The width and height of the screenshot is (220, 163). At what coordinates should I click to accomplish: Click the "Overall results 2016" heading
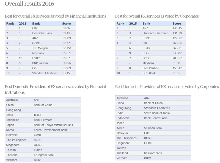click(x=29, y=4)
